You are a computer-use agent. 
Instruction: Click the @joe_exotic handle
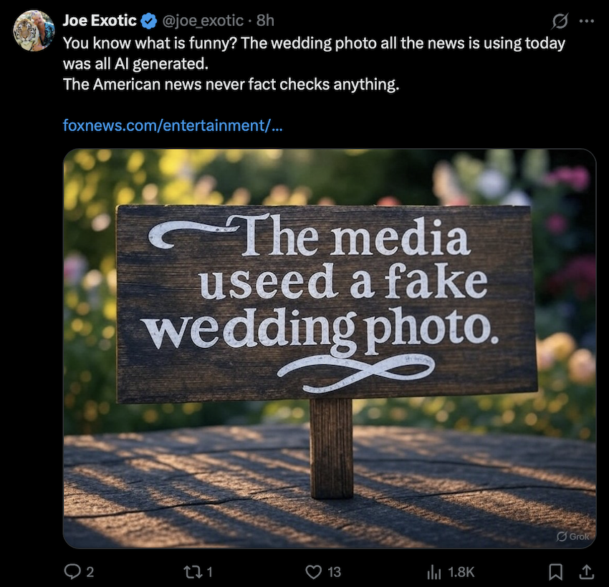pos(203,21)
